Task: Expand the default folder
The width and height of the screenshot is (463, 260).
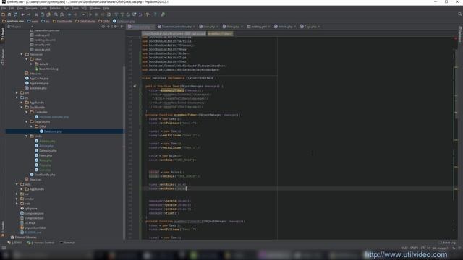Action: click(31, 64)
